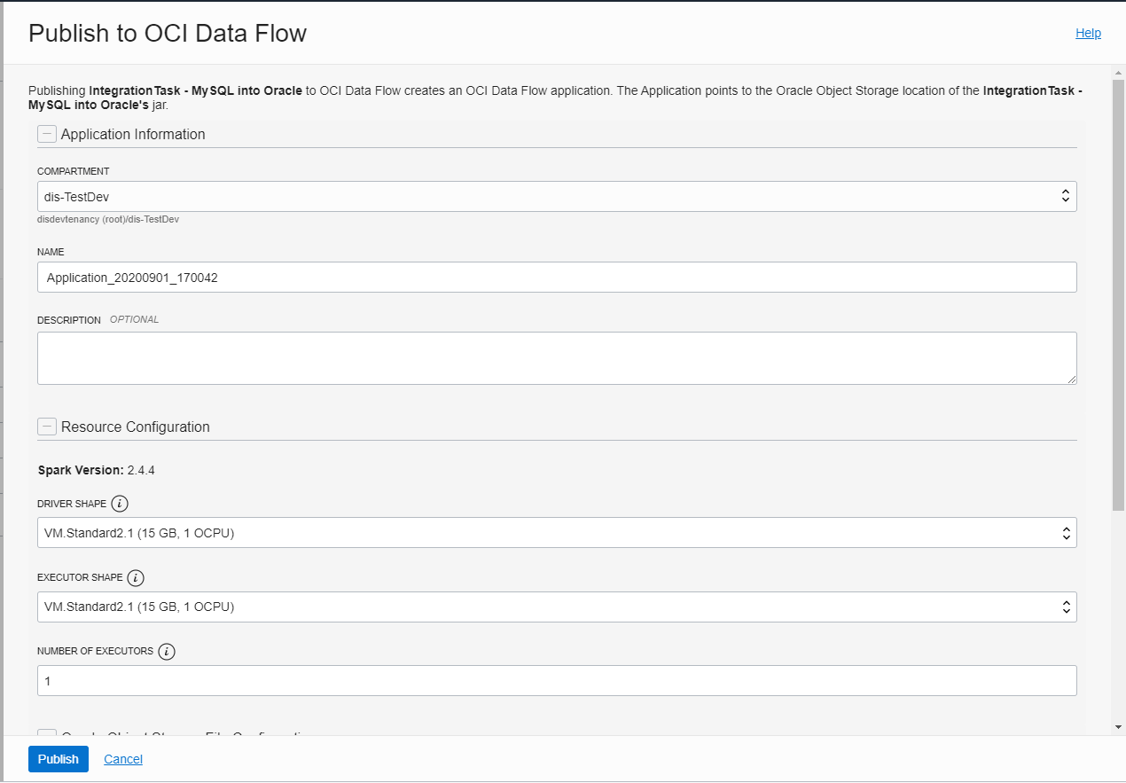The height and width of the screenshot is (783, 1126).
Task: Open the Compartment dropdown showing dis-TestDev
Action: [557, 196]
